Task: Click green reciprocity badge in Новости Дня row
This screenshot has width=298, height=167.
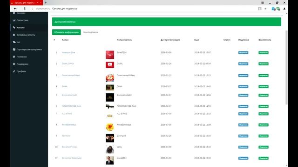Action: pyautogui.click(x=264, y=52)
